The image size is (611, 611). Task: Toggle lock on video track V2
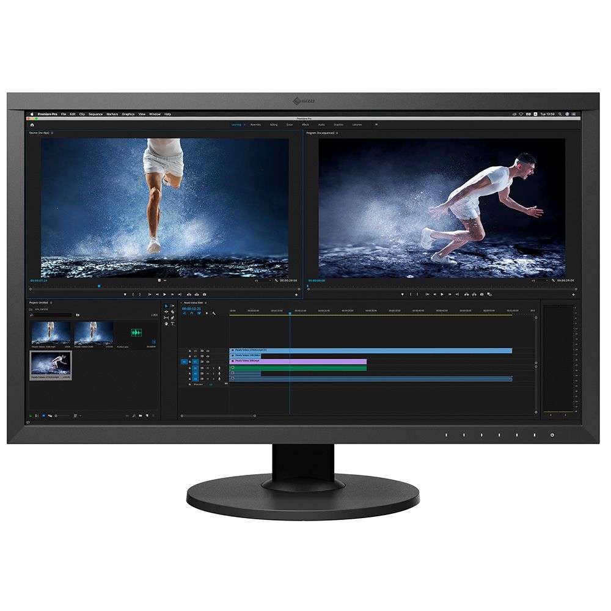click(189, 356)
